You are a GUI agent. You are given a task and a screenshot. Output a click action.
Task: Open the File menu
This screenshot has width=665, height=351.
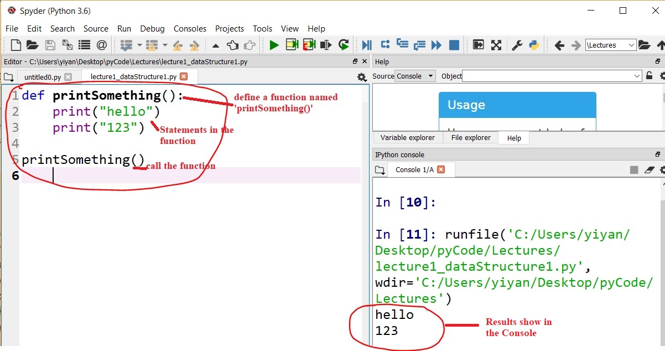click(x=12, y=28)
